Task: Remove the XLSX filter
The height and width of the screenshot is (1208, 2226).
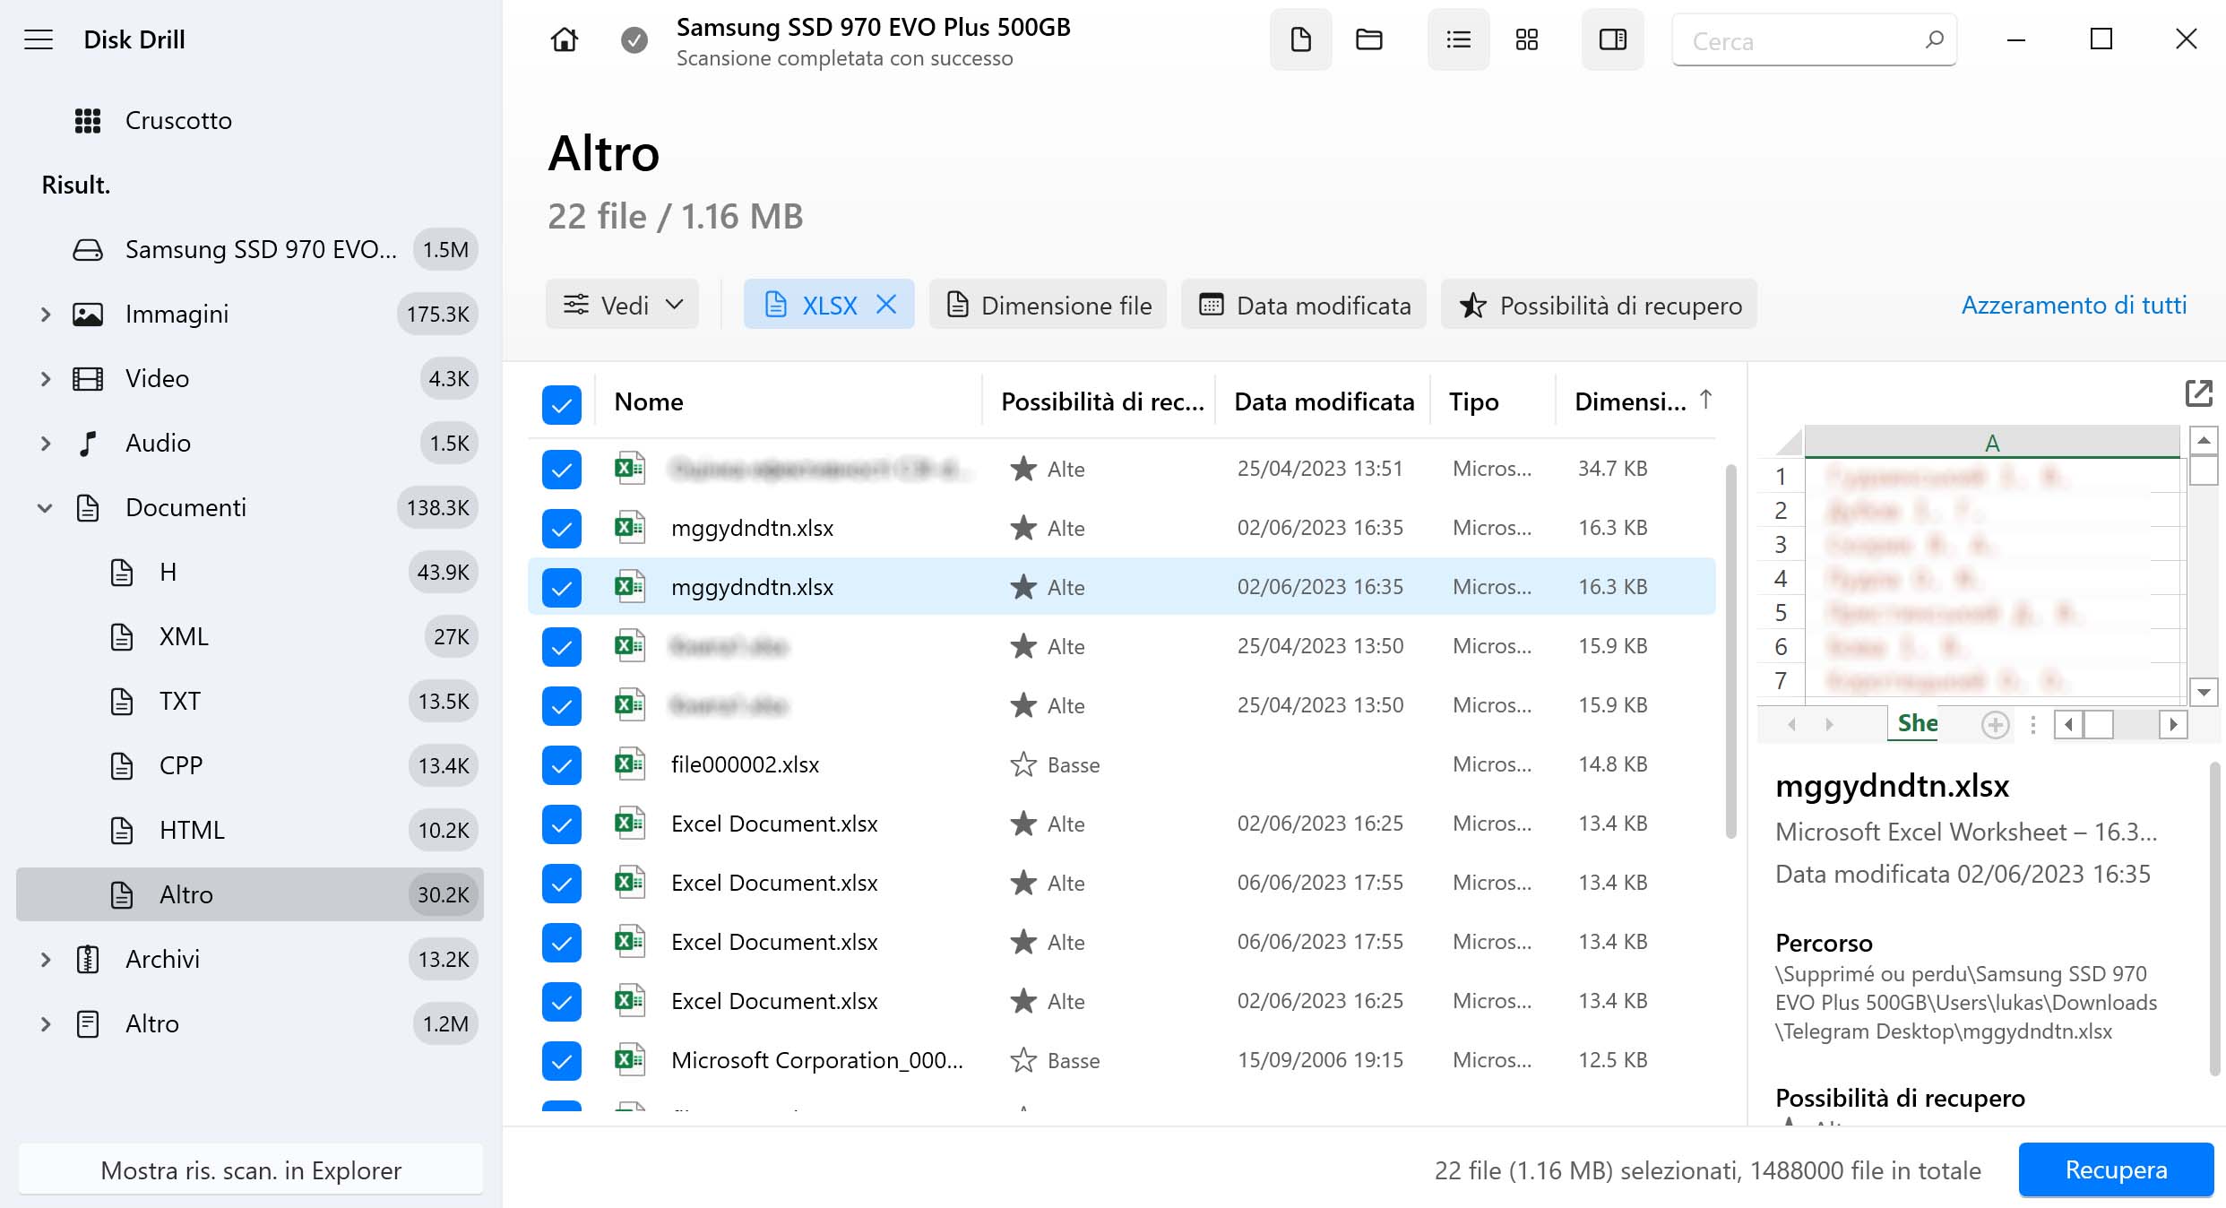Action: click(x=886, y=305)
